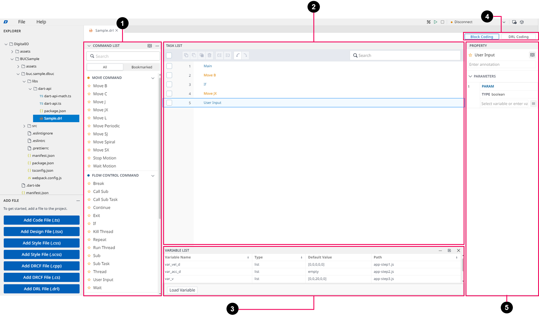Click the Task List search field
539x317 pixels.
click(405, 55)
